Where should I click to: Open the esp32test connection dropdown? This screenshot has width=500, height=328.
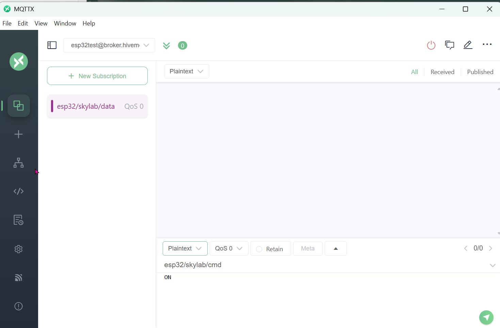[109, 45]
